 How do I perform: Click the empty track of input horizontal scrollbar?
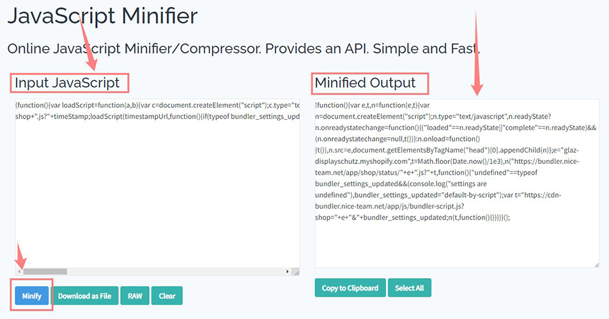pyautogui.click(x=192, y=271)
